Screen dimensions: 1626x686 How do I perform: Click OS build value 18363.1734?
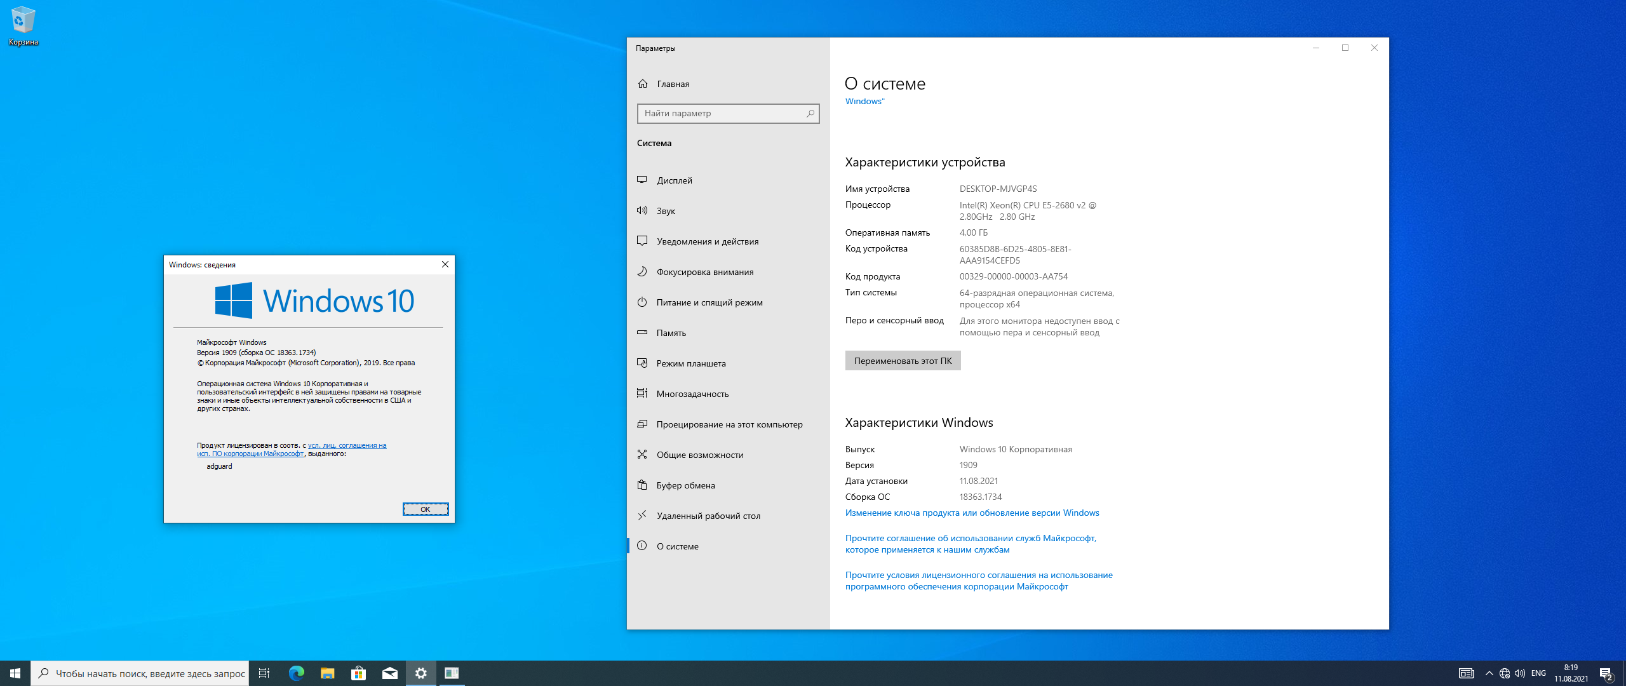point(981,497)
